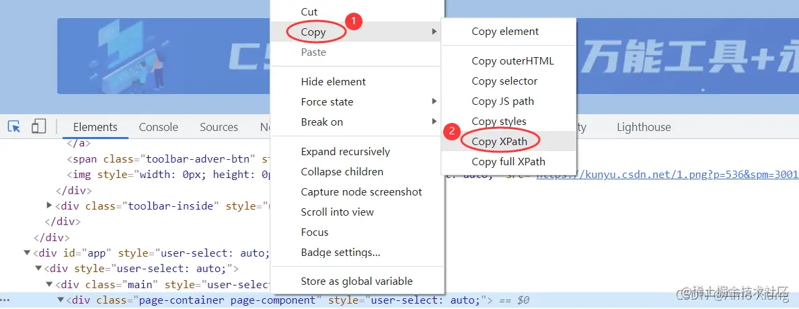The image size is (799, 309).
Task: Select Scroll into view
Action: [x=337, y=212]
